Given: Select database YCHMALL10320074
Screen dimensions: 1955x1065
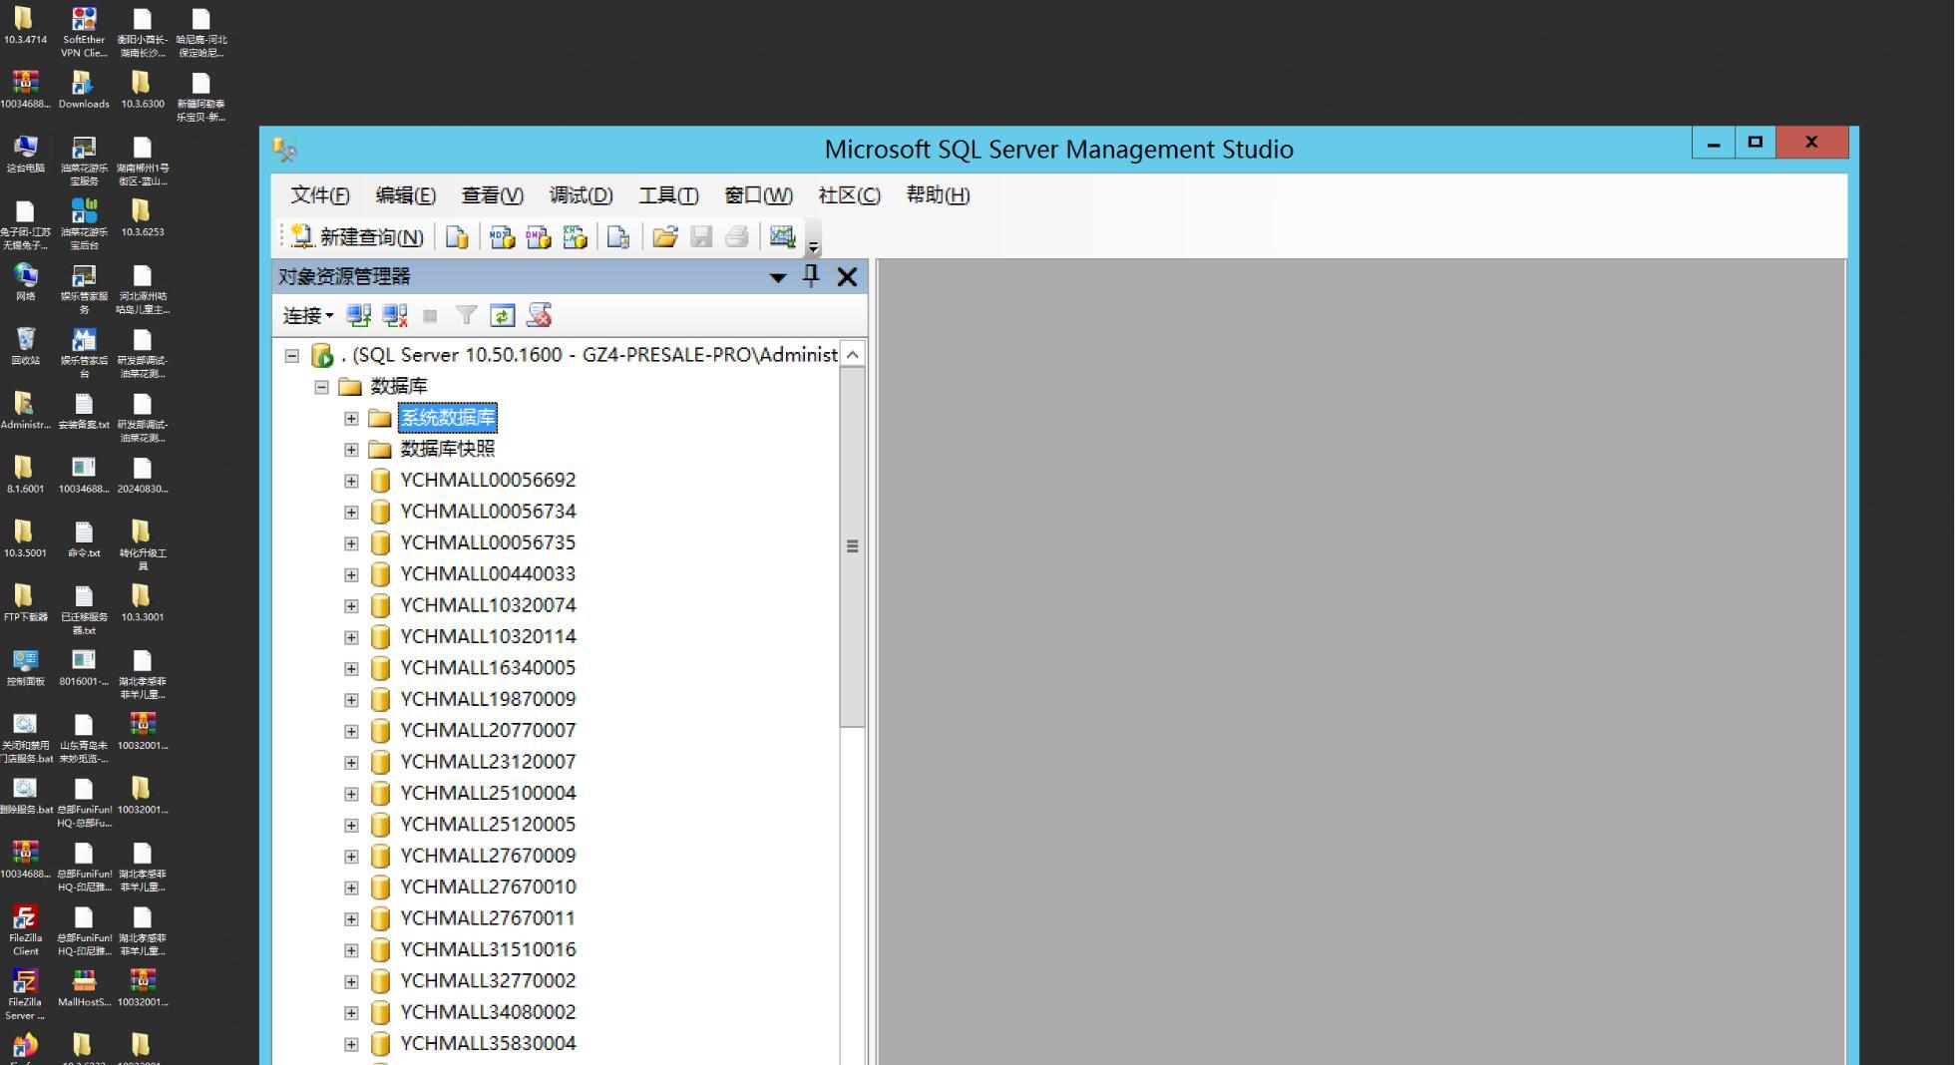Looking at the screenshot, I should [488, 605].
